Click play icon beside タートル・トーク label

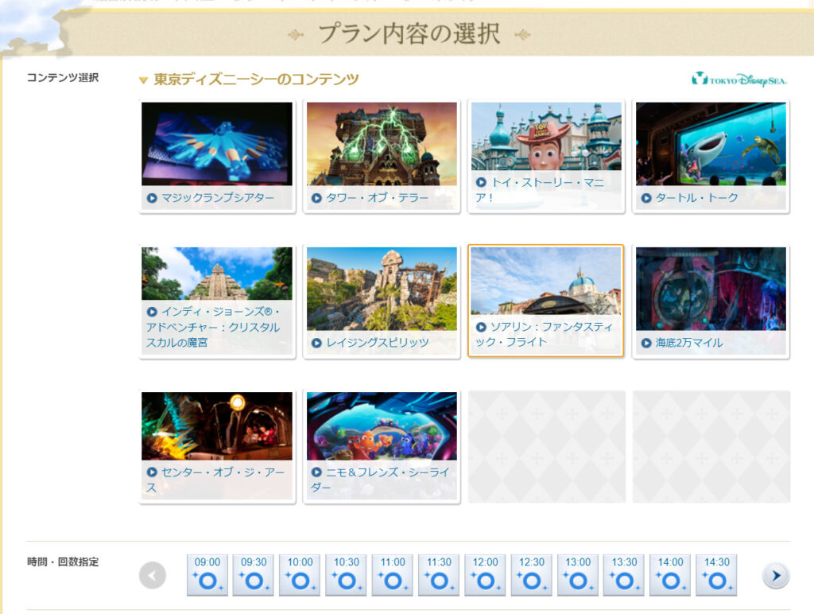645,198
